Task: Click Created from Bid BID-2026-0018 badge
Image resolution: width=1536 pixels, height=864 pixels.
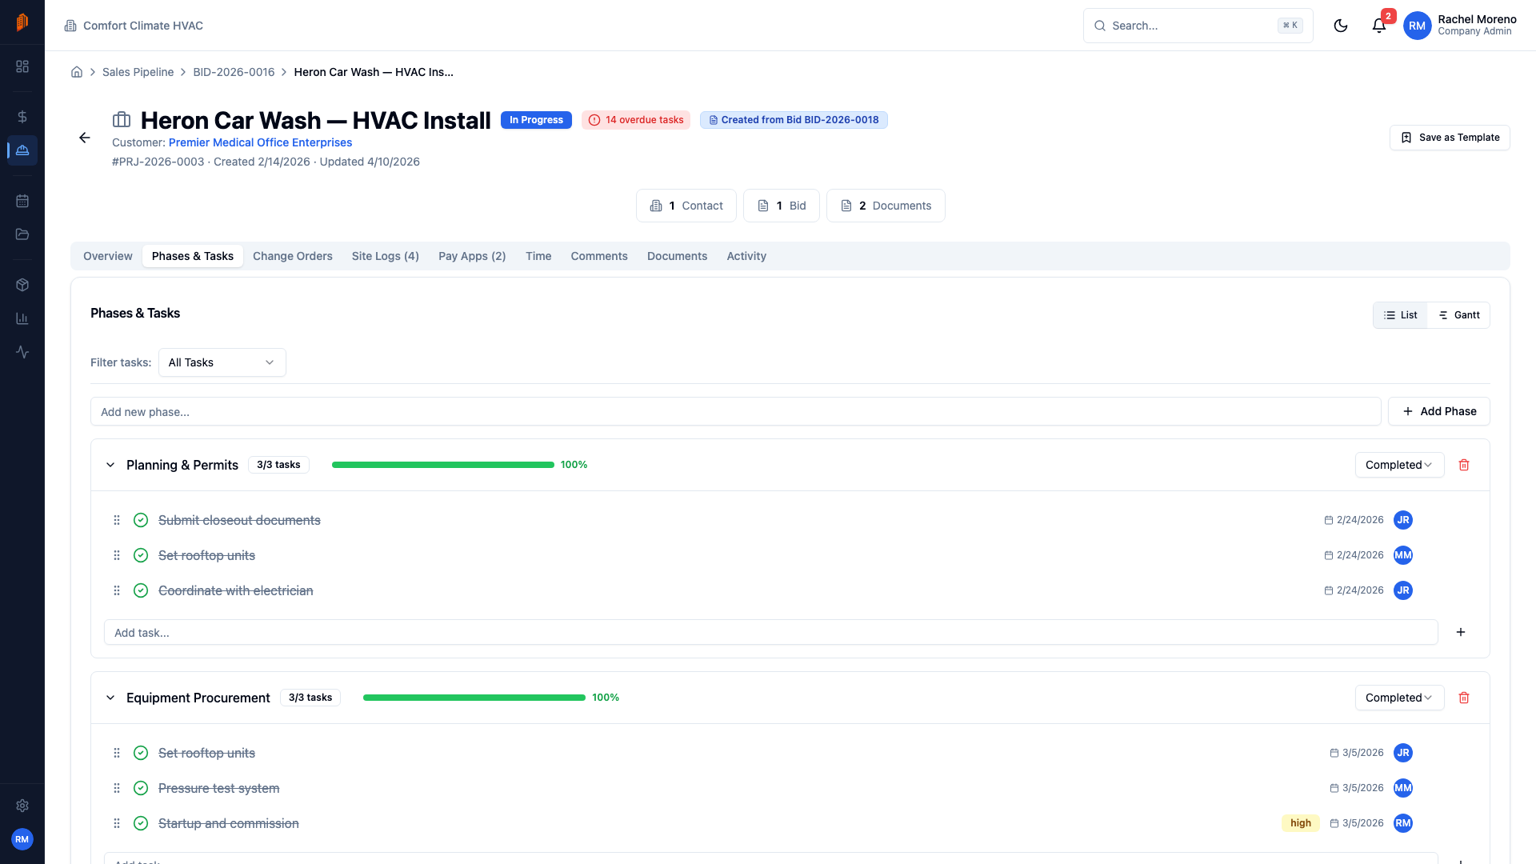Action: pyautogui.click(x=794, y=120)
